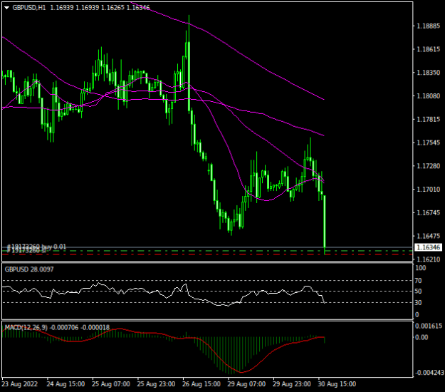This screenshot has height=392, width=445.
Task: Click price scale value 1.16210
Action: 428,259
